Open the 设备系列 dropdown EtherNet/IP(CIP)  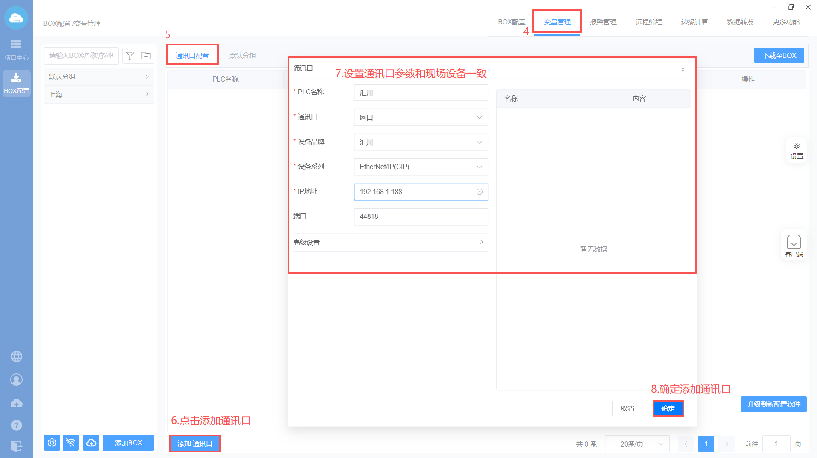coord(421,167)
